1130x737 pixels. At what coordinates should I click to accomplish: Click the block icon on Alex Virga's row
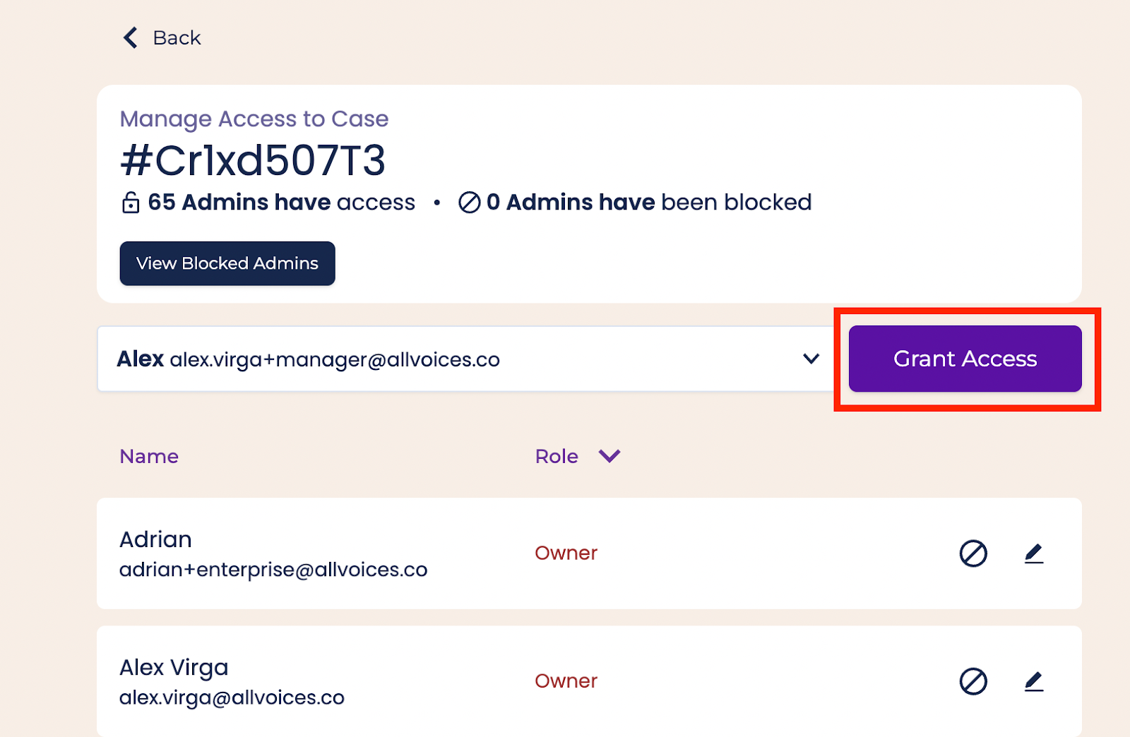pos(973,681)
